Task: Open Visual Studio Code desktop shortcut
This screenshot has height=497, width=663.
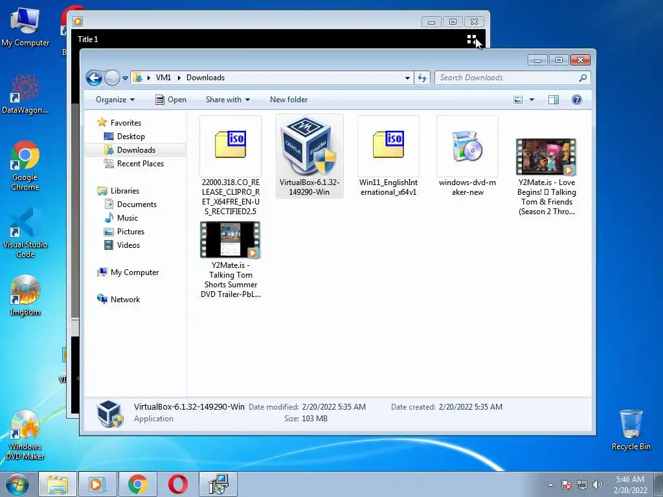Action: tap(25, 232)
